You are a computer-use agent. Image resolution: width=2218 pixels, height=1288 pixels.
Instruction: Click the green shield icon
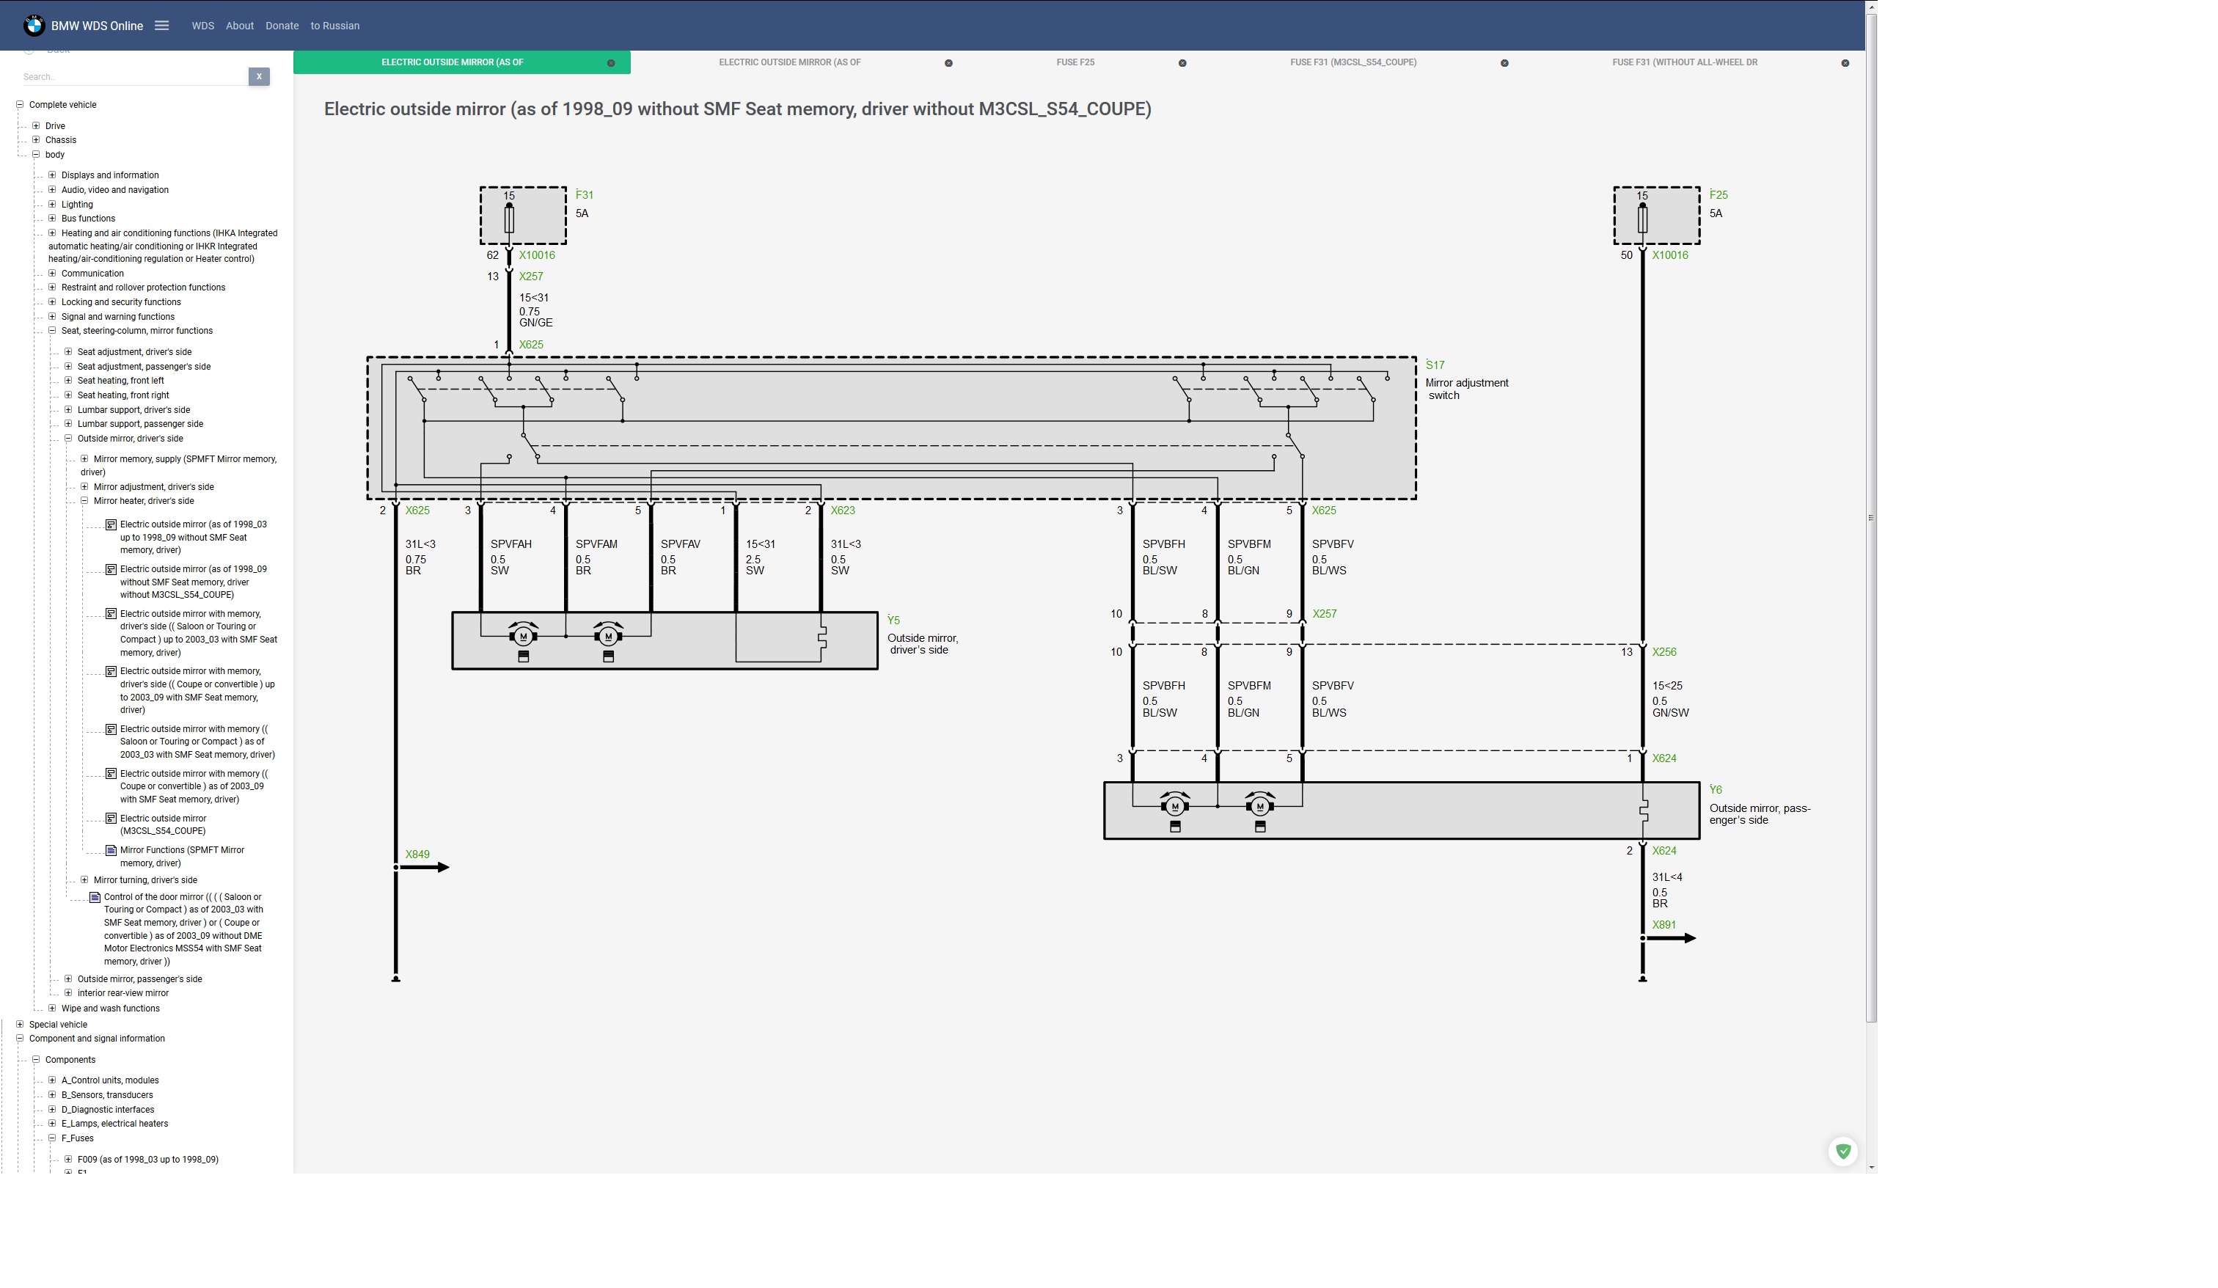click(x=1843, y=1151)
